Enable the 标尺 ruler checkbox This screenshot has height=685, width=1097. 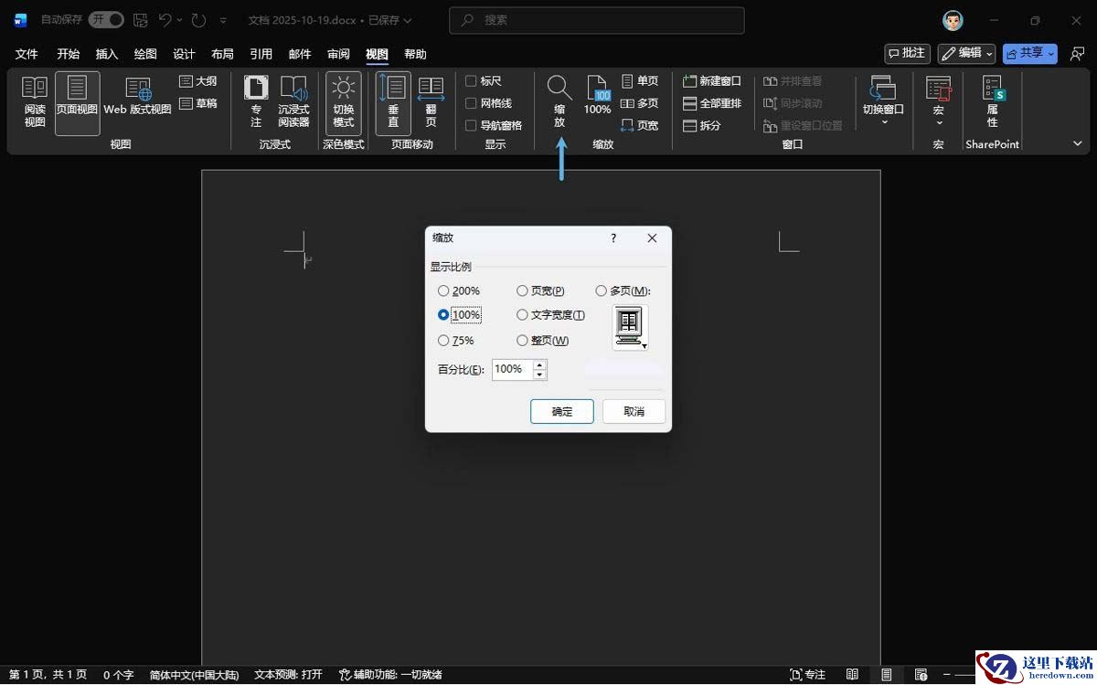coord(472,81)
